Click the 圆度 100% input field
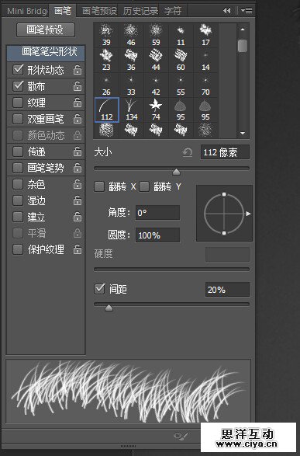This screenshot has width=300, height=456. click(157, 235)
